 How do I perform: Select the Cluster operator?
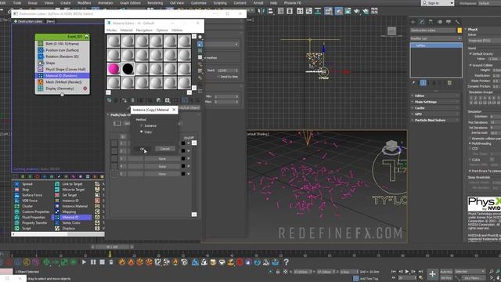(27, 206)
